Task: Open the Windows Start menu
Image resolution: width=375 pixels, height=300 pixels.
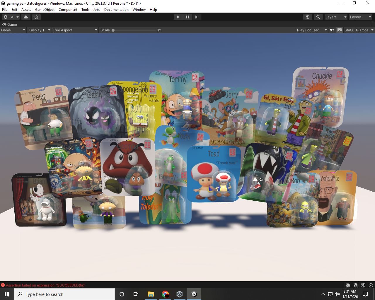Action: (7, 294)
